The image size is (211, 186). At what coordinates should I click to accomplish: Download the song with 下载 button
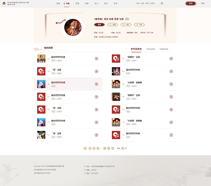(x=139, y=25)
